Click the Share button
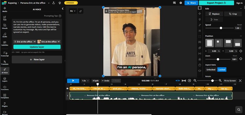The height and width of the screenshot is (115, 245). 191,3
